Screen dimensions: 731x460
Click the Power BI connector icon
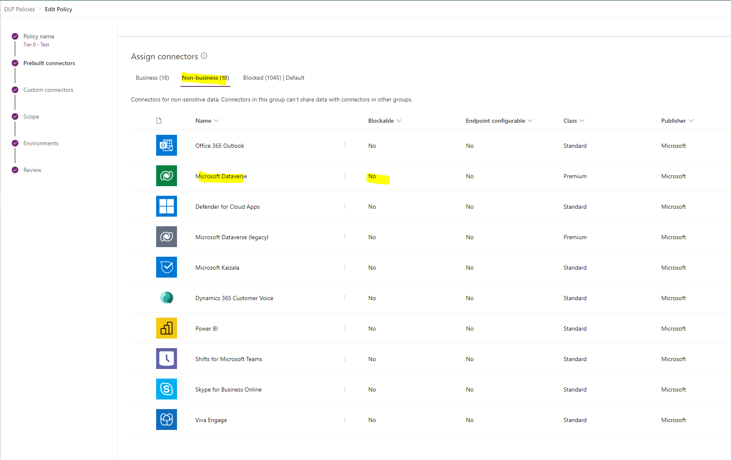pyautogui.click(x=166, y=328)
